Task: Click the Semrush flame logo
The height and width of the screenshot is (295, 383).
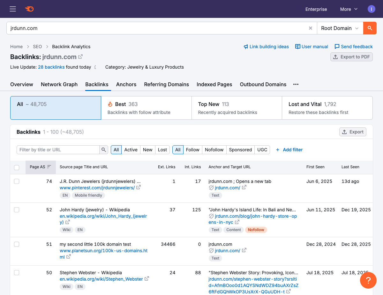Action: point(29,9)
